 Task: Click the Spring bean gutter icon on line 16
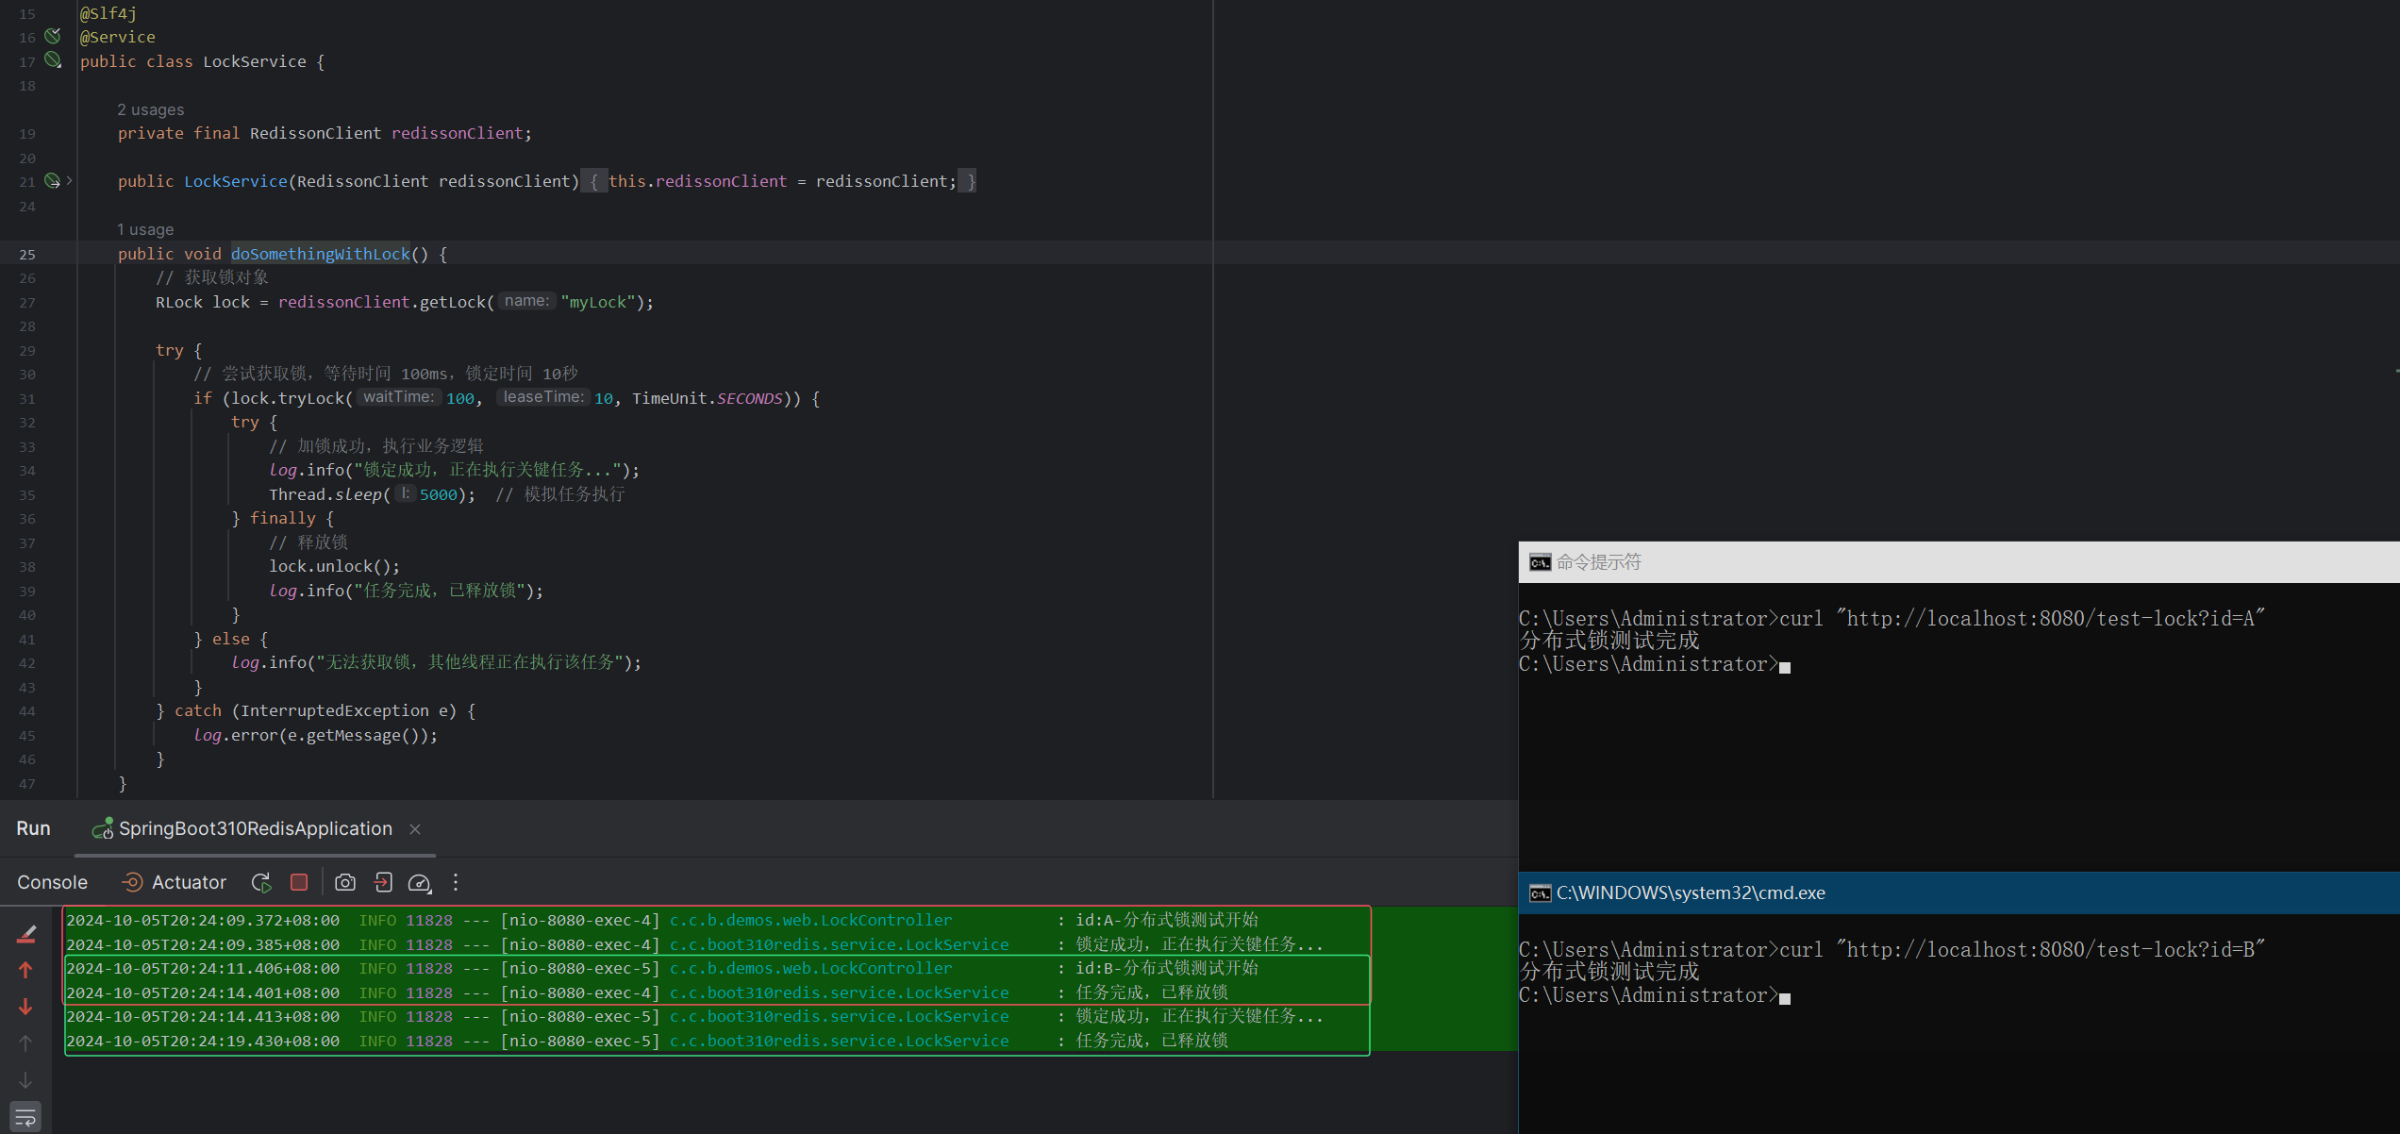[53, 36]
